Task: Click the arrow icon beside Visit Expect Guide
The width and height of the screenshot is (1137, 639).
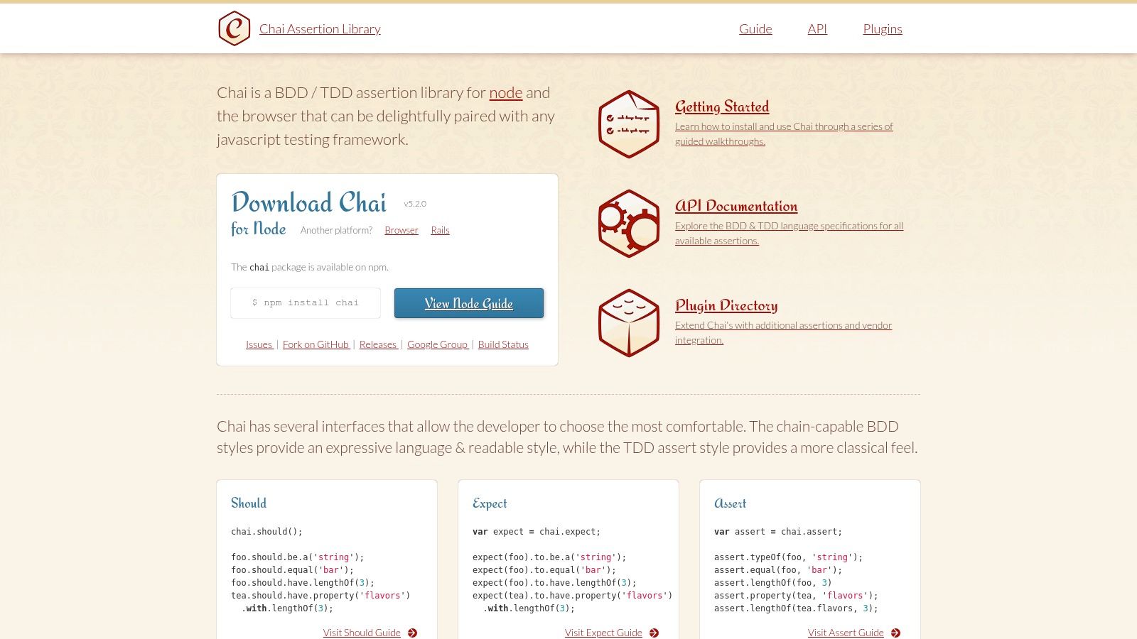Action: click(654, 633)
